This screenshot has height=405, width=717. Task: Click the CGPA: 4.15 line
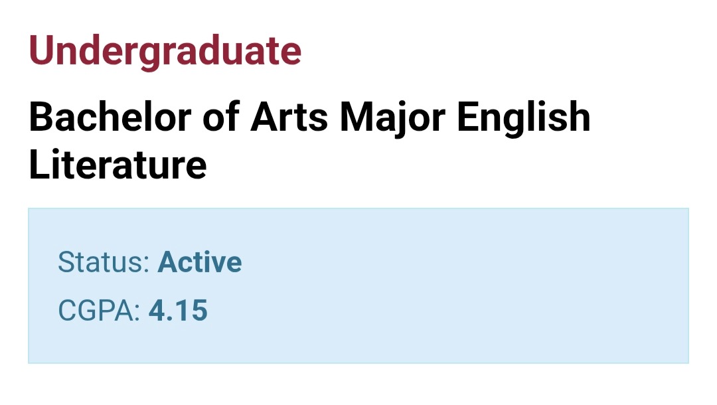[133, 310]
